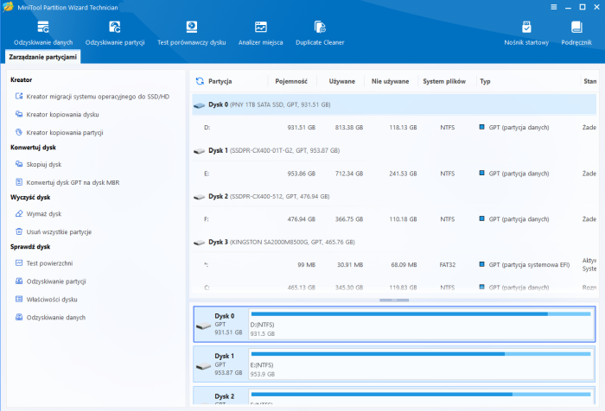The width and height of the screenshot is (605, 411).
Task: Open the hamburger menu in title bar
Action: pyautogui.click(x=554, y=7)
